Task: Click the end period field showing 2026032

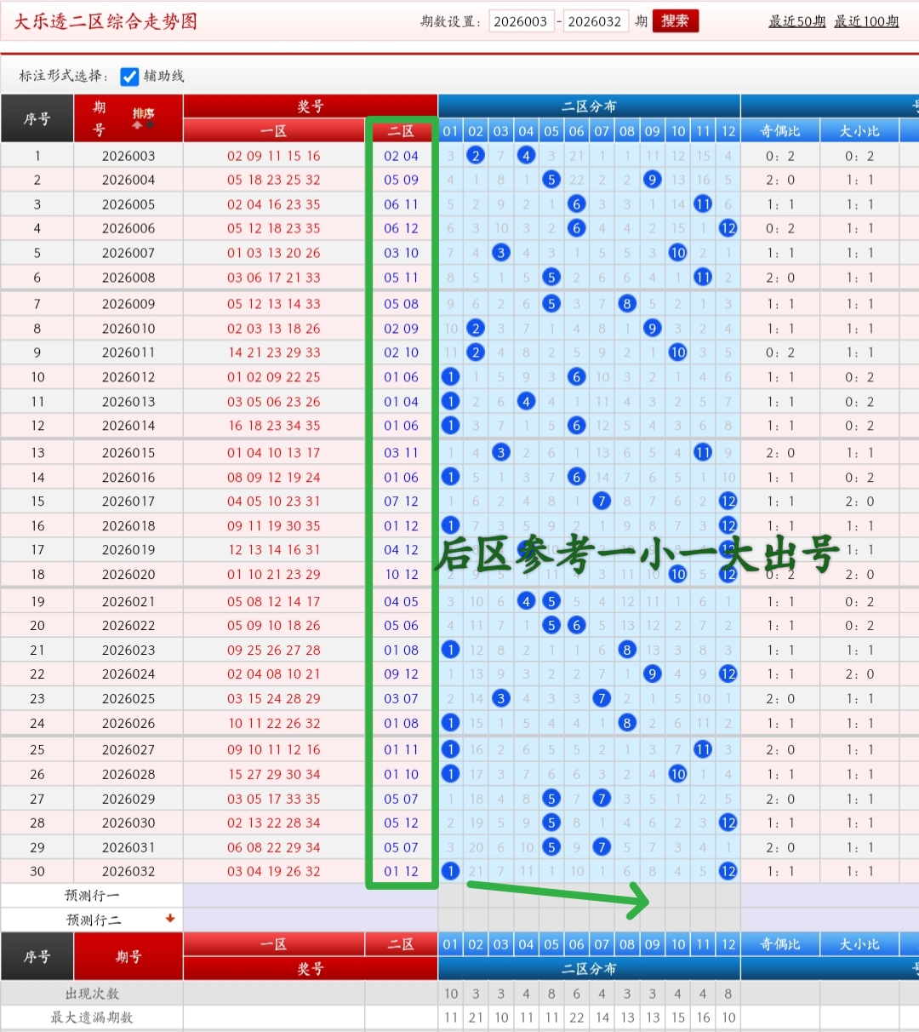Action: coord(595,21)
